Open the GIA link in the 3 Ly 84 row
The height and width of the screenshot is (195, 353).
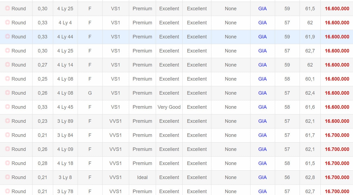point(262,135)
